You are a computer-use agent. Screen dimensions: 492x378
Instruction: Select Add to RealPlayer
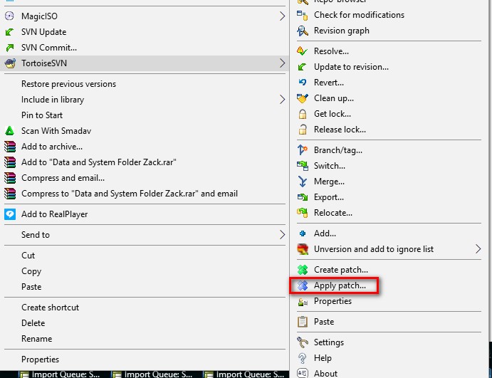(x=55, y=214)
